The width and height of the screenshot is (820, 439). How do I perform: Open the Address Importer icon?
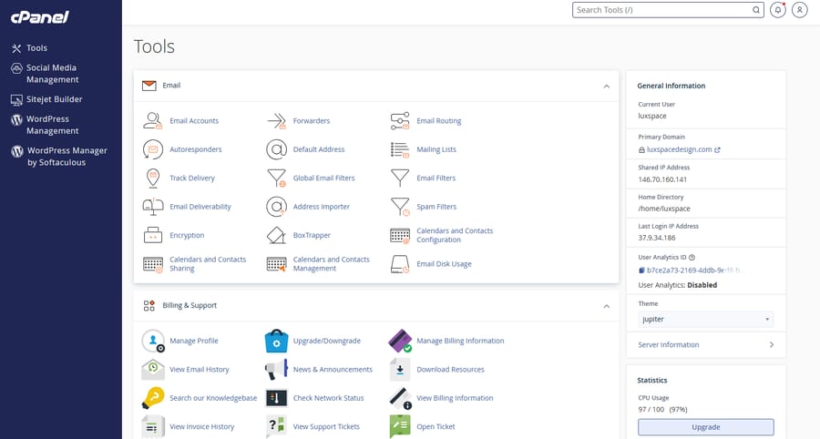click(x=277, y=207)
